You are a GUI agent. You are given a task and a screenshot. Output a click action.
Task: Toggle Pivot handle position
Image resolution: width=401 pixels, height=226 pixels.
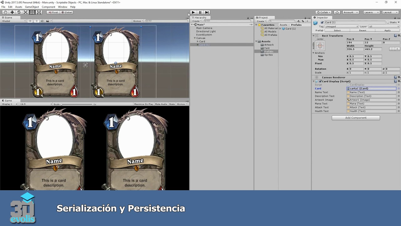point(53,12)
